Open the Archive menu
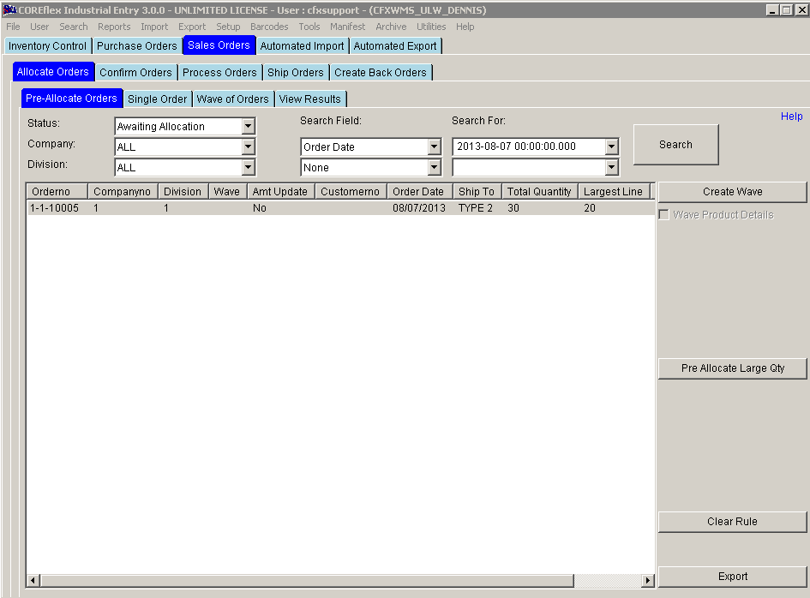The image size is (810, 598). (391, 27)
